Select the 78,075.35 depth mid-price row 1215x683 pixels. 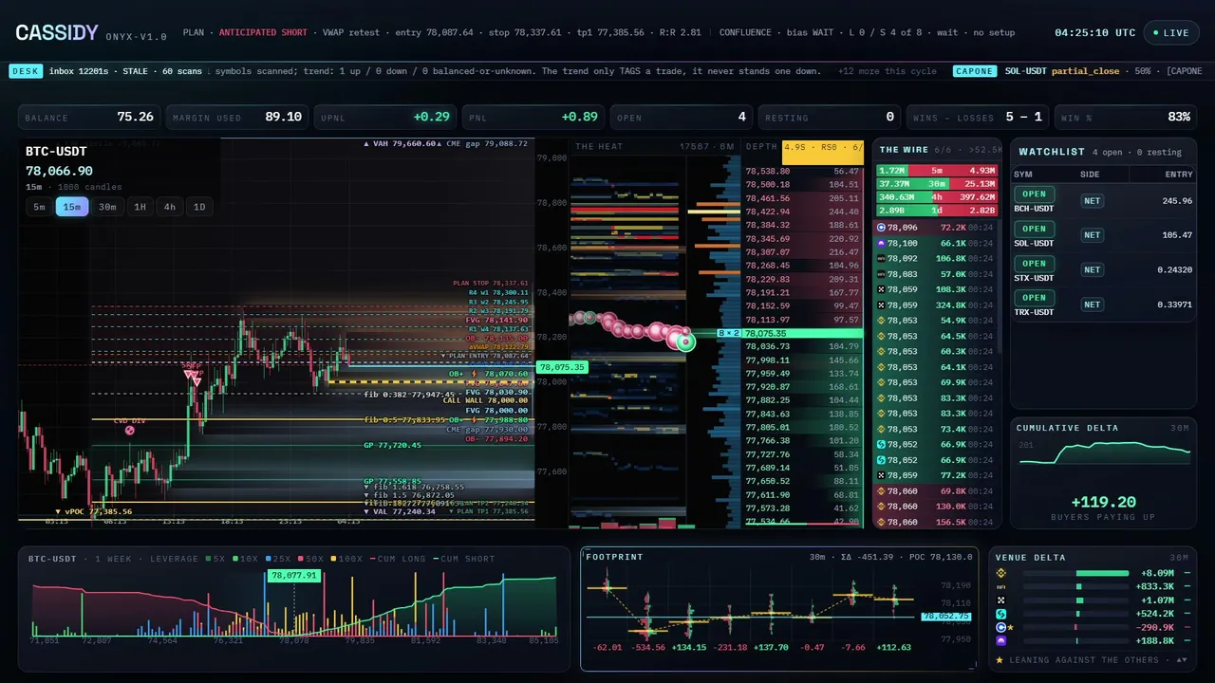tap(803, 333)
